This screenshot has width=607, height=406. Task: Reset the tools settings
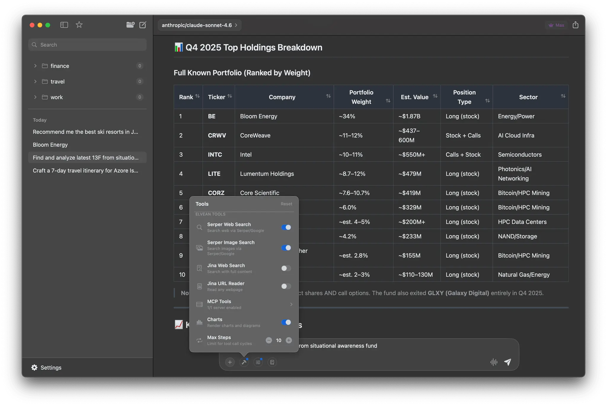point(286,204)
